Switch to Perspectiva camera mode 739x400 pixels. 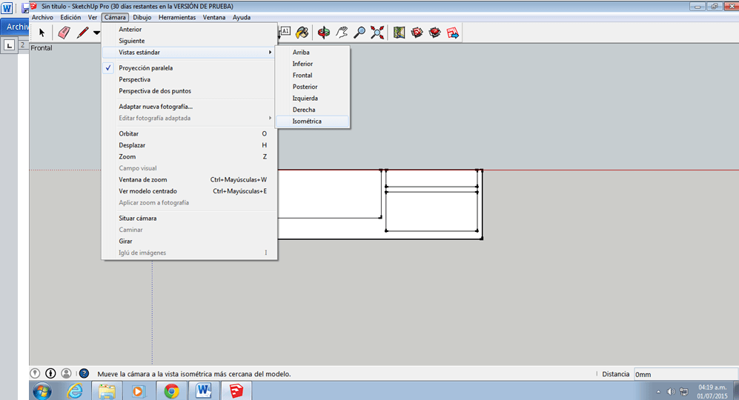[x=190, y=79]
